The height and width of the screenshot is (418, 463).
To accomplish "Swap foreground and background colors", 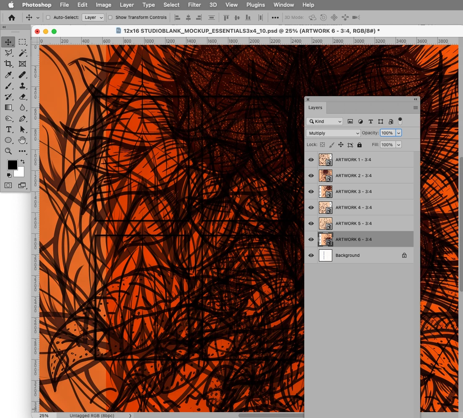I will click(23, 162).
